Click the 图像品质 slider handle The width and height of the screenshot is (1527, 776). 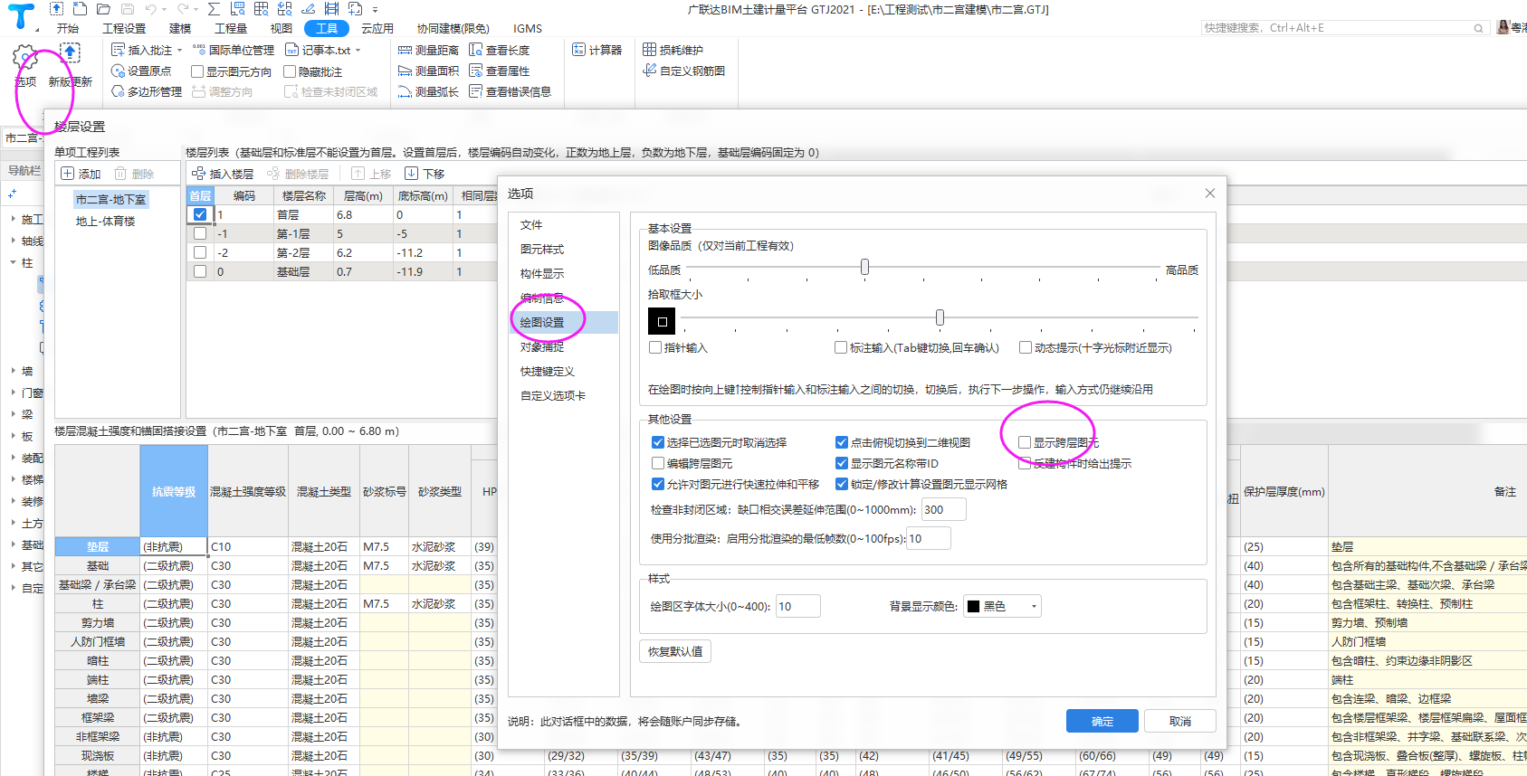point(864,267)
